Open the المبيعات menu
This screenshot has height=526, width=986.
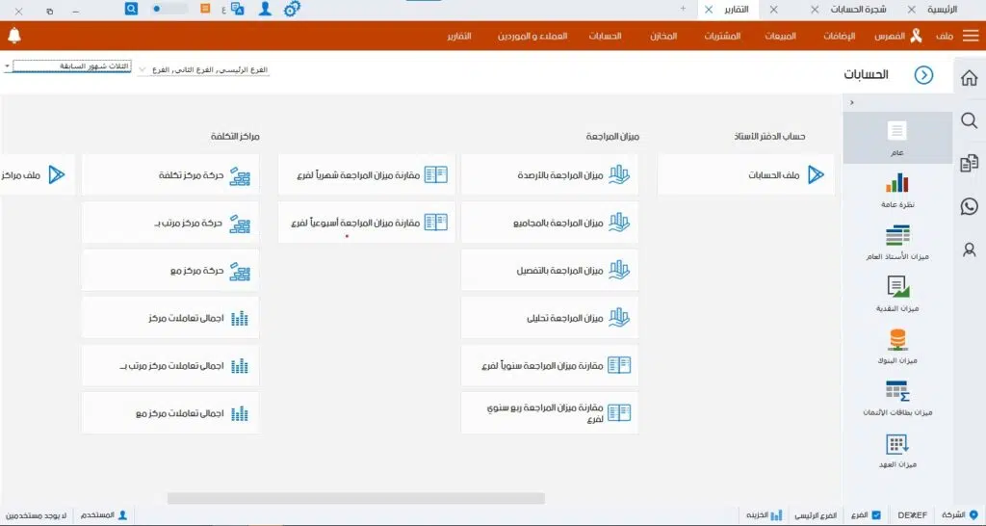780,37
